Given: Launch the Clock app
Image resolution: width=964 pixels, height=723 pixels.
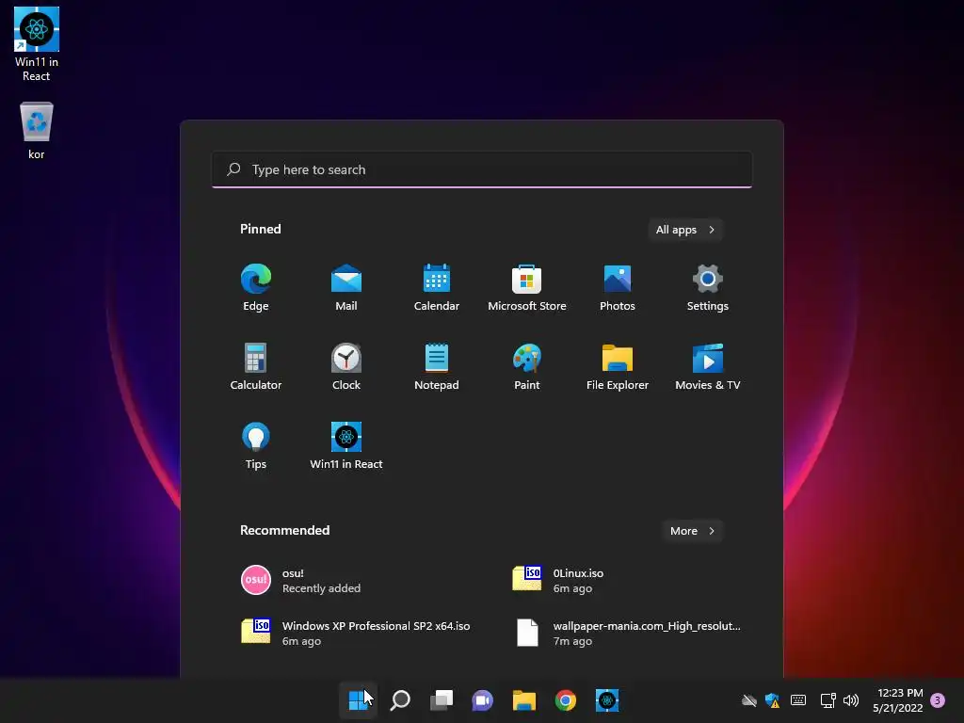Looking at the screenshot, I should [346, 367].
